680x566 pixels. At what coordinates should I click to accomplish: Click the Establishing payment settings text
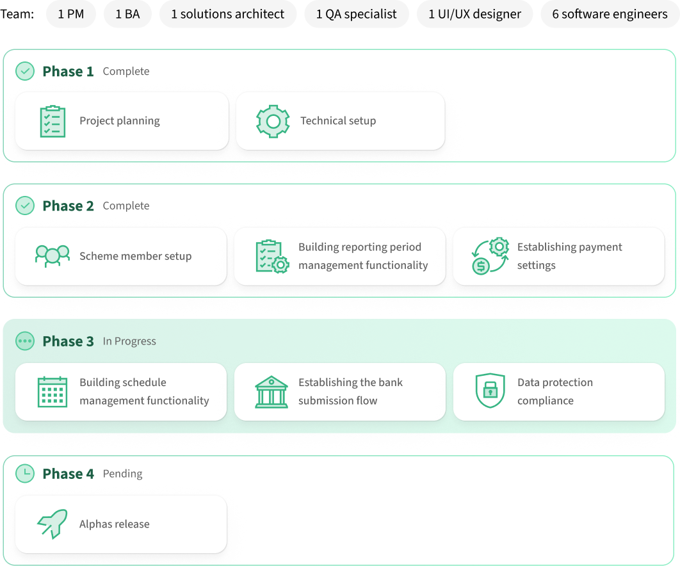570,256
